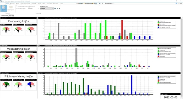Open the Start ribbon tab
The height and width of the screenshot is (99, 183).
coord(8,4)
